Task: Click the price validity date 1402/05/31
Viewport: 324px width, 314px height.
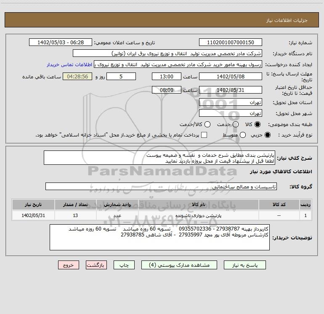Action: click(231, 90)
